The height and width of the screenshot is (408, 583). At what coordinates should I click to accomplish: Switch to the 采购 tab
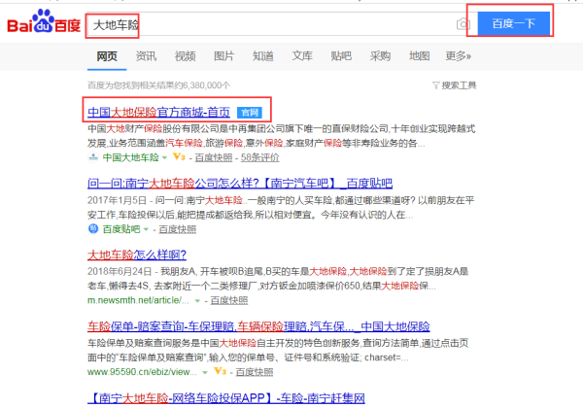pos(380,56)
